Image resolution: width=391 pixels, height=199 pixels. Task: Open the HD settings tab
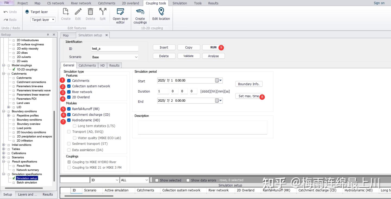tap(102, 66)
